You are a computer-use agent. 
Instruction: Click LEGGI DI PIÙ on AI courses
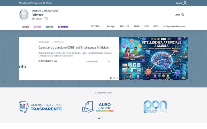92,61
